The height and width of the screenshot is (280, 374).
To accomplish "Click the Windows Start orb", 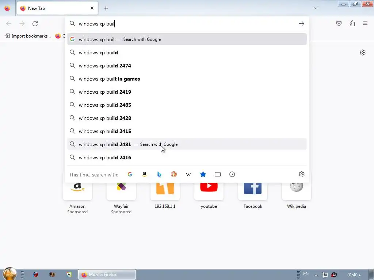I will point(10,274).
